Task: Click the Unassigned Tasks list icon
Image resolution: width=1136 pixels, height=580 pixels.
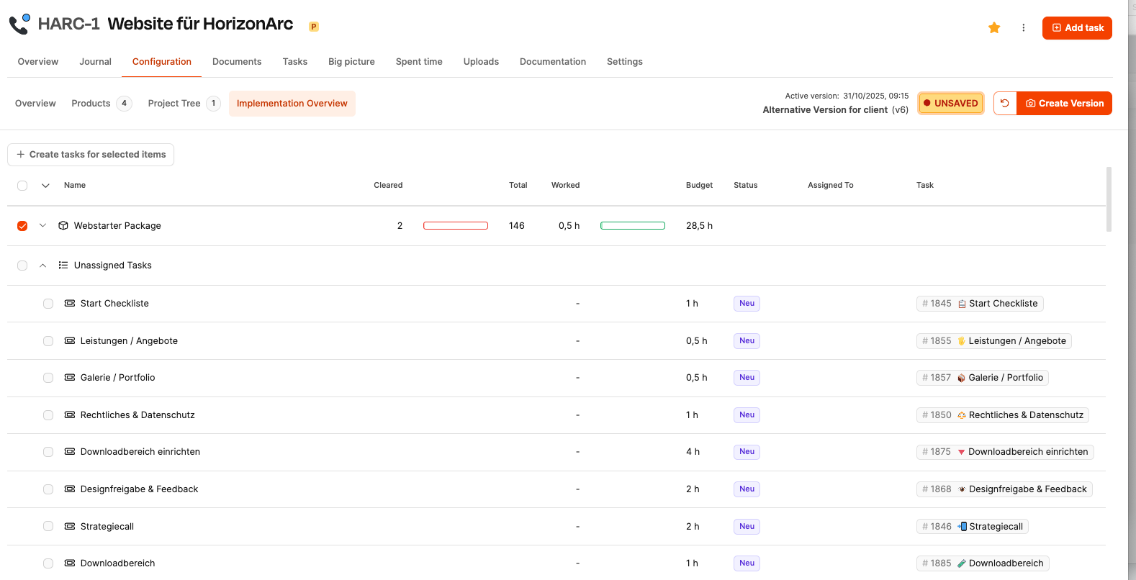Action: (x=63, y=266)
